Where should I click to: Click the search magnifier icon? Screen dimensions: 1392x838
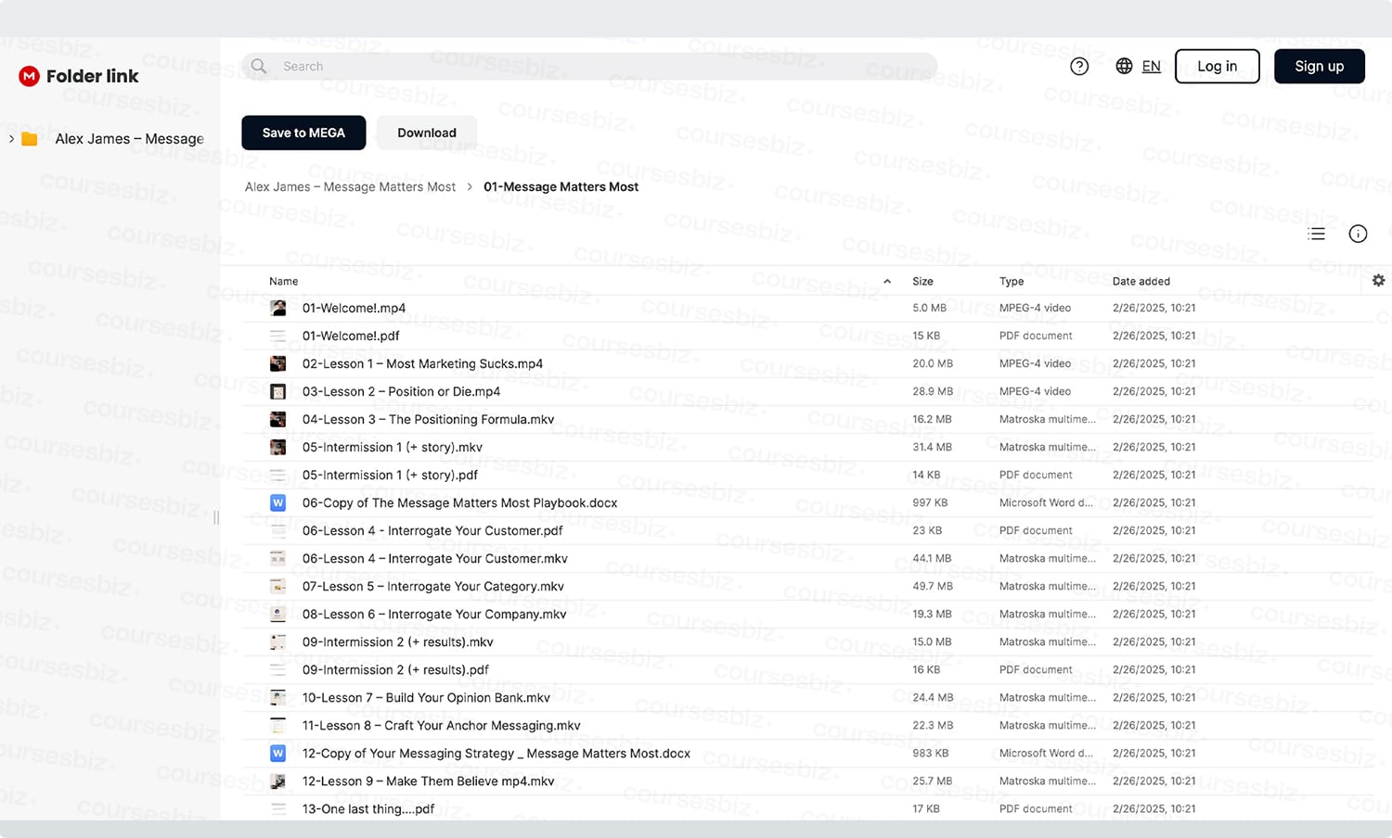[x=259, y=66]
